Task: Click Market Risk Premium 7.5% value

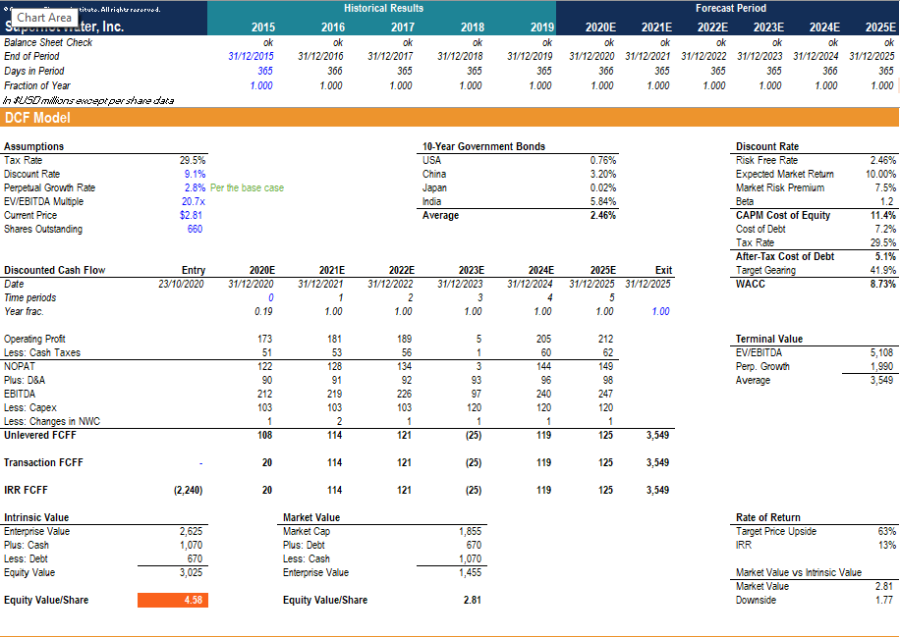Action: pos(885,188)
